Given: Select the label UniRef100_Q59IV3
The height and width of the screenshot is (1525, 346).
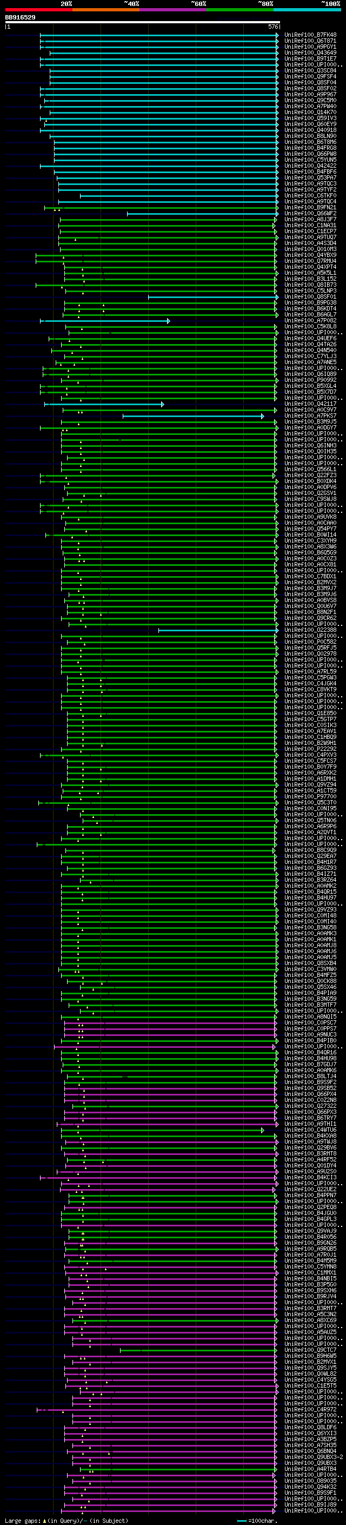Looking at the screenshot, I should click(310, 118).
